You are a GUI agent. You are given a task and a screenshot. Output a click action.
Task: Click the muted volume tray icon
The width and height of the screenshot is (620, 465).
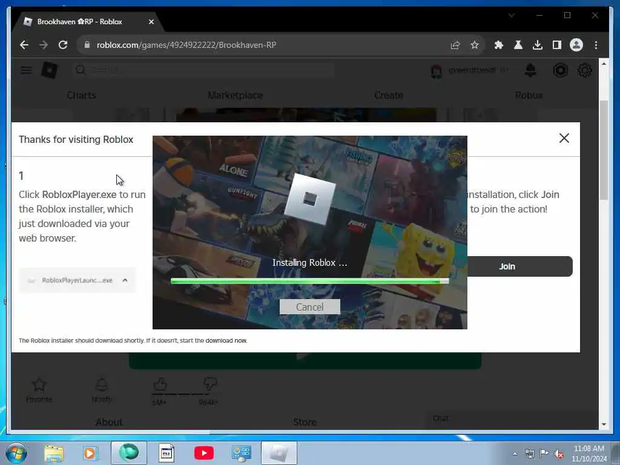[559, 453]
